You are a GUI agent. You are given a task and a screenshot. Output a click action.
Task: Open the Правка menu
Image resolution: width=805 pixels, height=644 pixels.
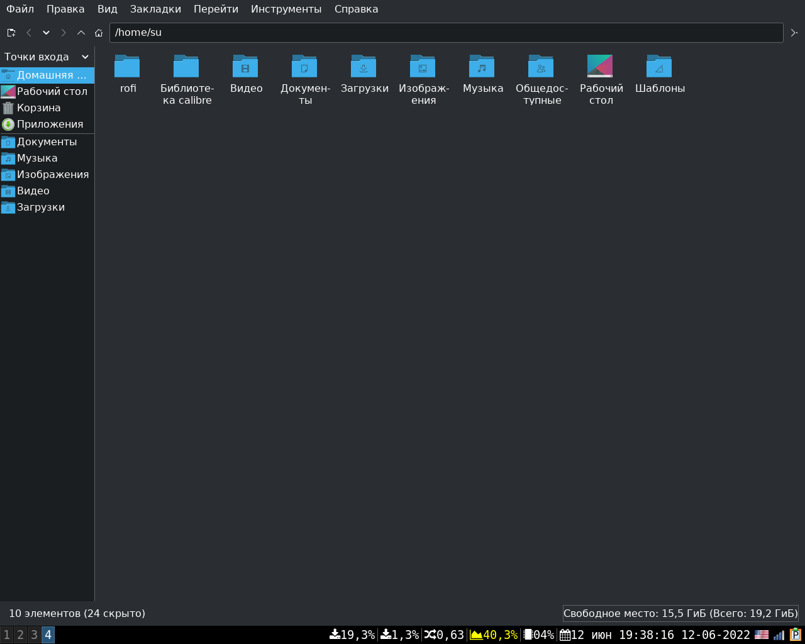pyautogui.click(x=65, y=9)
